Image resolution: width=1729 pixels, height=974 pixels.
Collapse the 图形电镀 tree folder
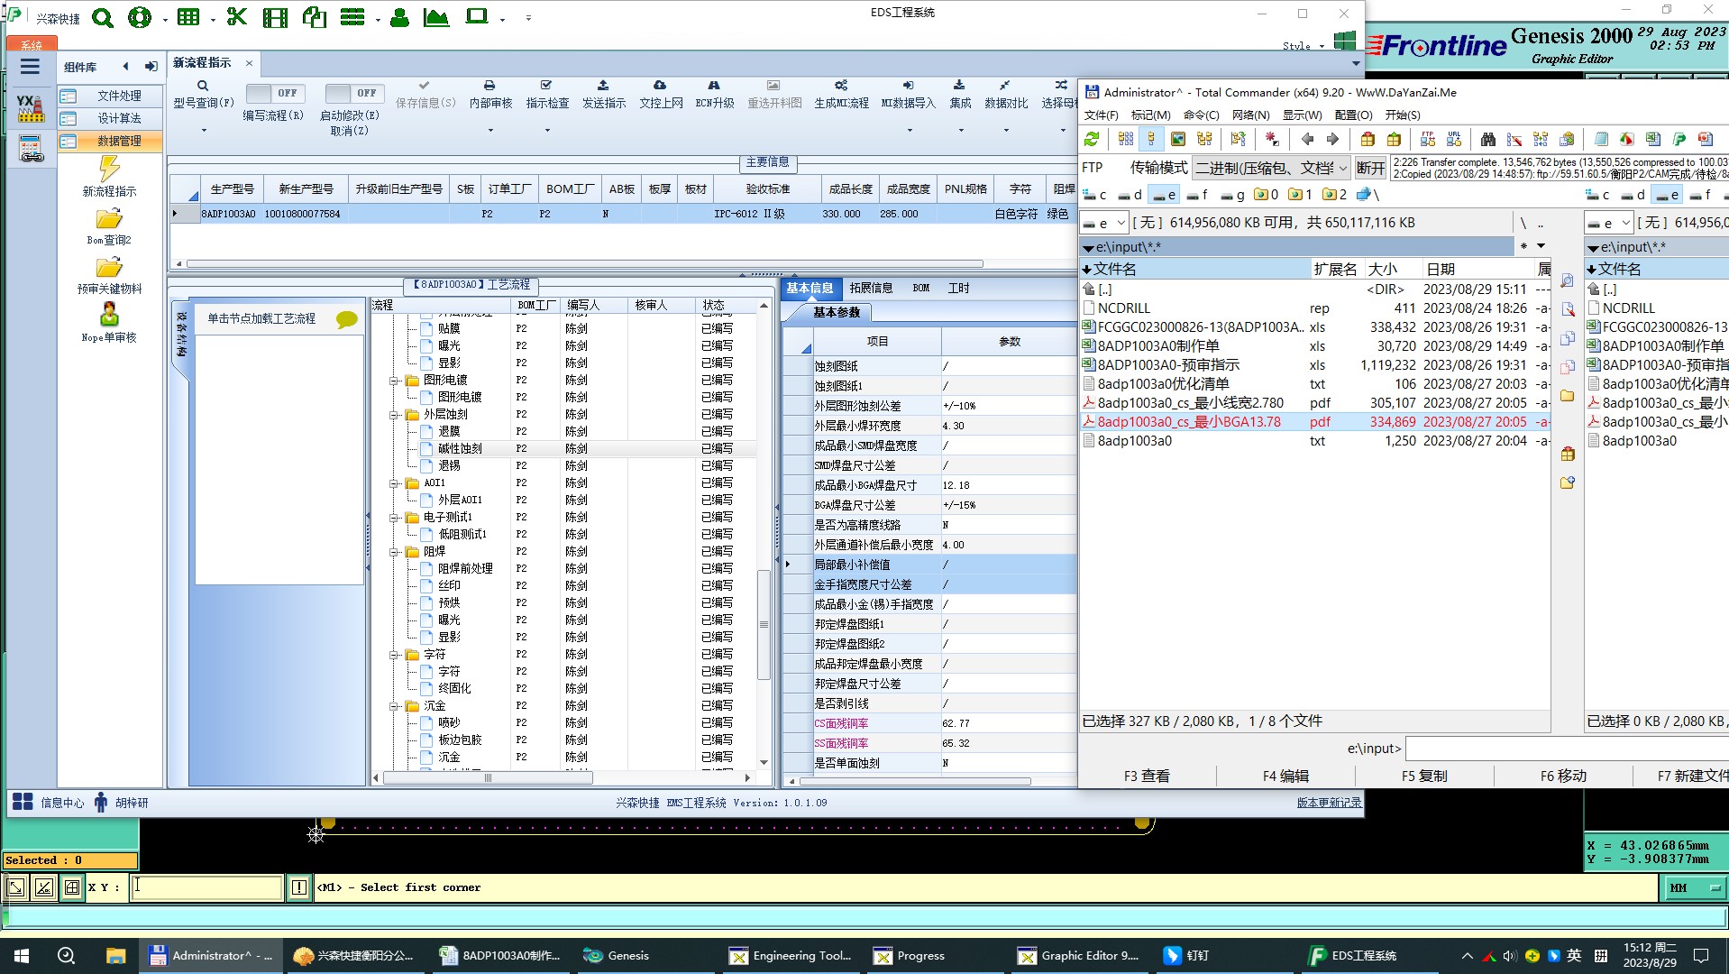pos(394,381)
